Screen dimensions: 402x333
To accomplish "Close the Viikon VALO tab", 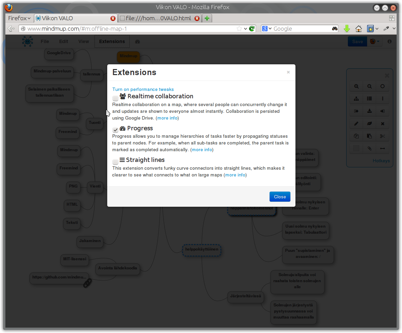I will click(x=113, y=18).
